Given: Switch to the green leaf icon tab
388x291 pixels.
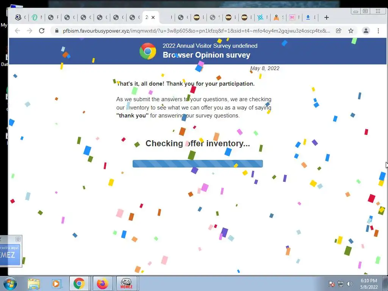Looking at the screenshot, I should [34, 17].
